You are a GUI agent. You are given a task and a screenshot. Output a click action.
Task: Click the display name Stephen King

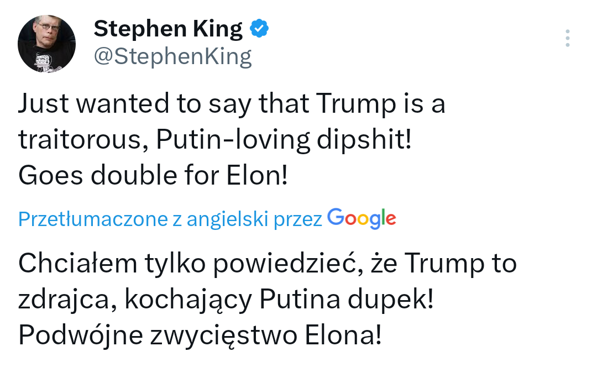coord(168,29)
